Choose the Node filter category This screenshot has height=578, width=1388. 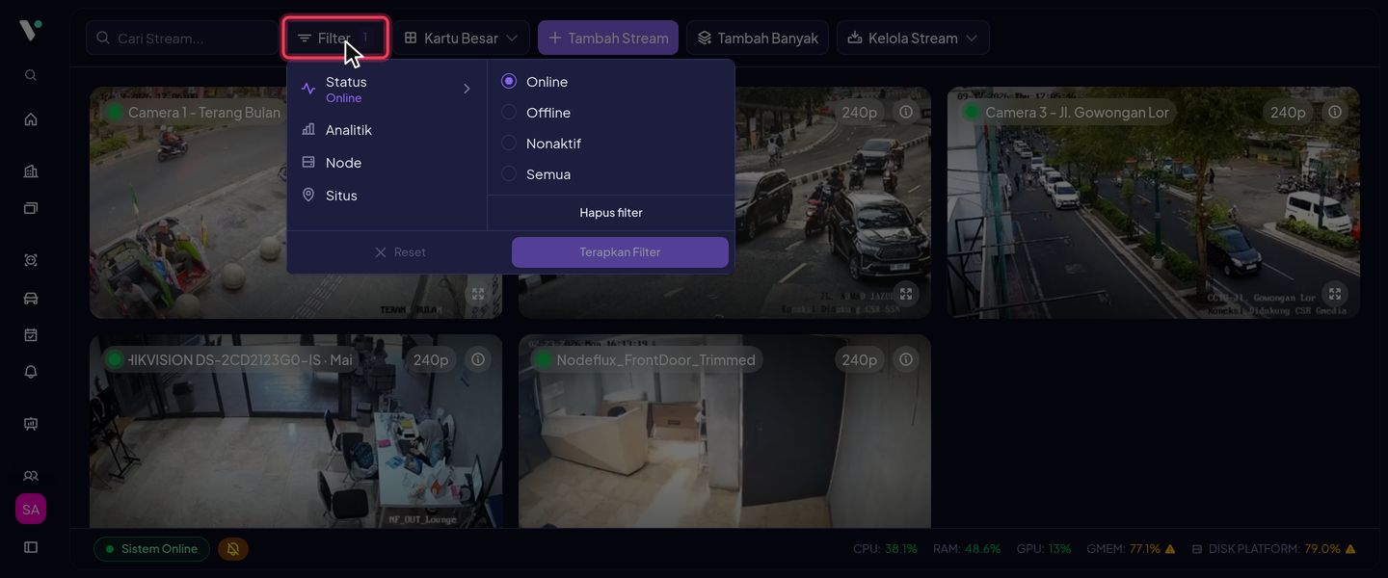tap(387, 163)
